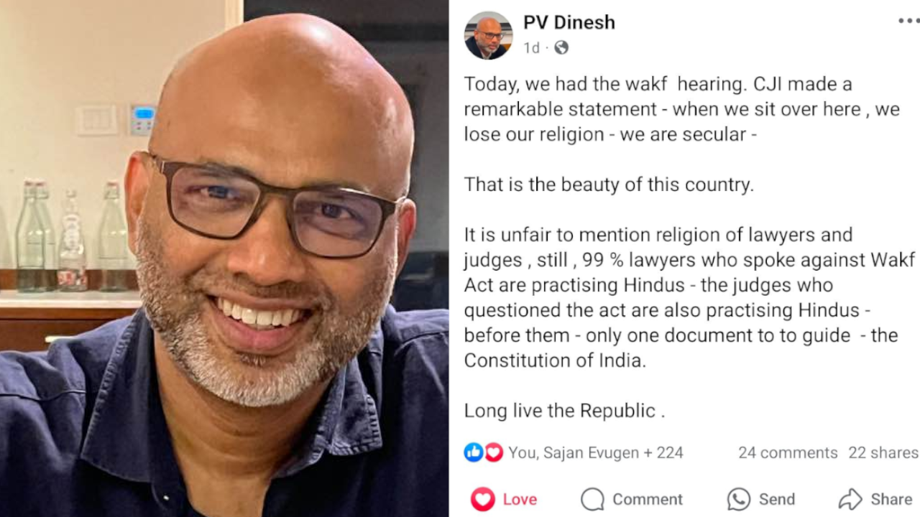Click the Share button label
920x517 pixels.
(x=891, y=499)
